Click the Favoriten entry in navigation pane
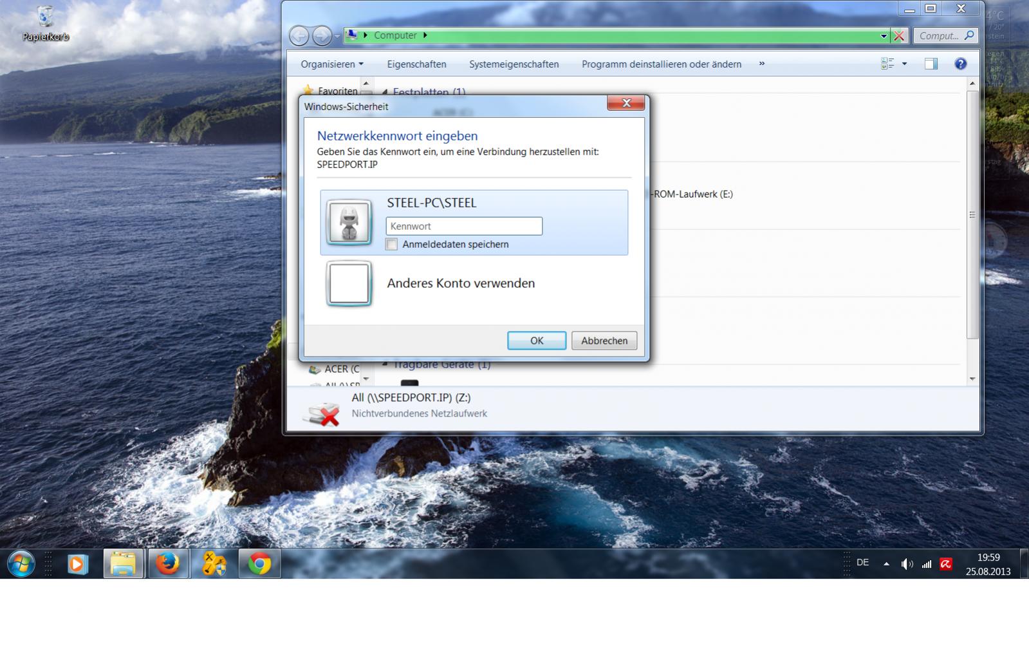The image size is (1029, 667). (x=331, y=91)
